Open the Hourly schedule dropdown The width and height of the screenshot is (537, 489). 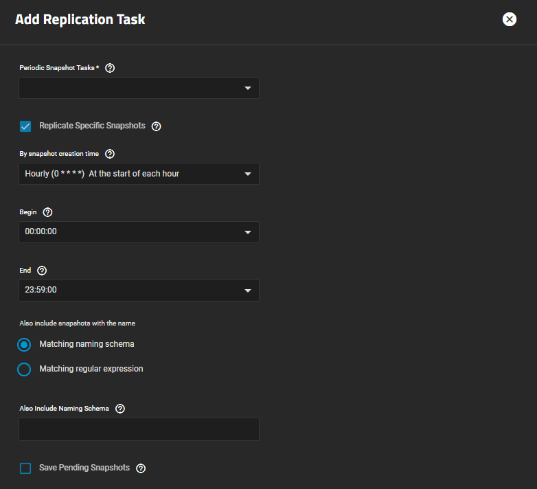[139, 174]
